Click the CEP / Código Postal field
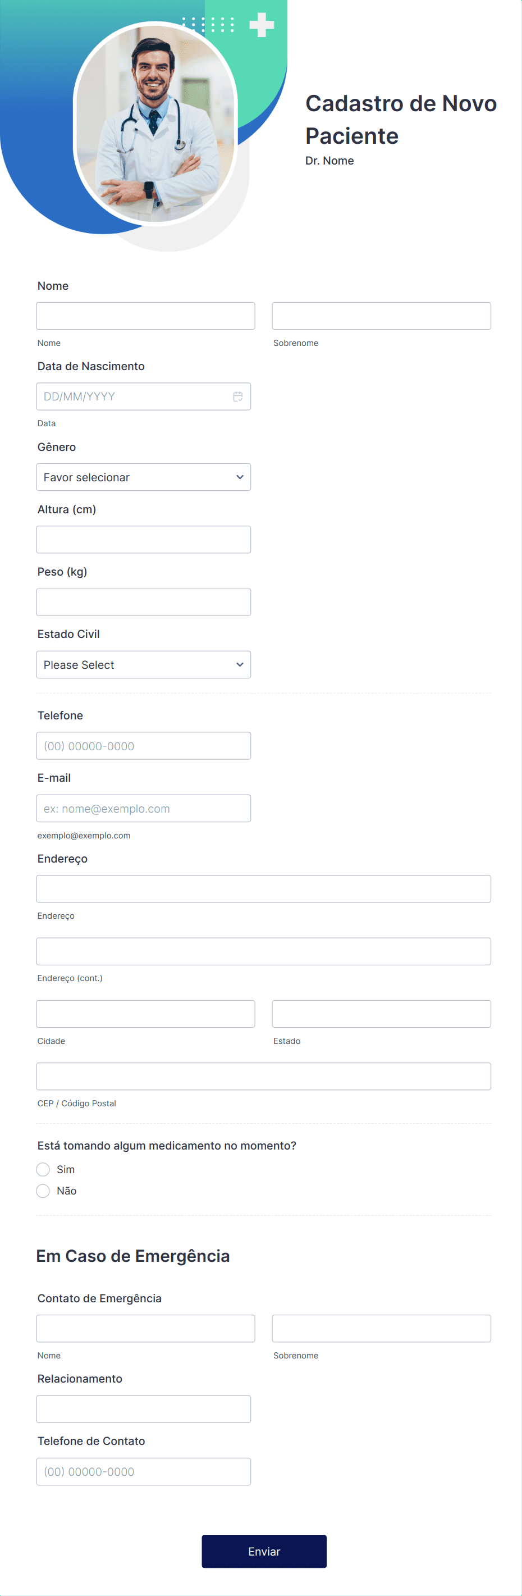Viewport: 522px width, 1596px height. [x=263, y=1076]
